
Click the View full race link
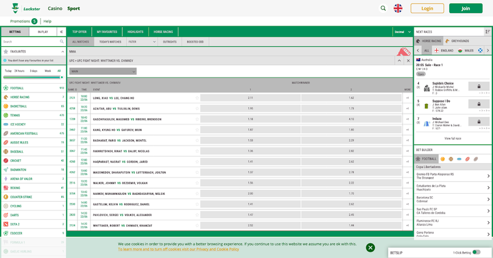[452, 138]
